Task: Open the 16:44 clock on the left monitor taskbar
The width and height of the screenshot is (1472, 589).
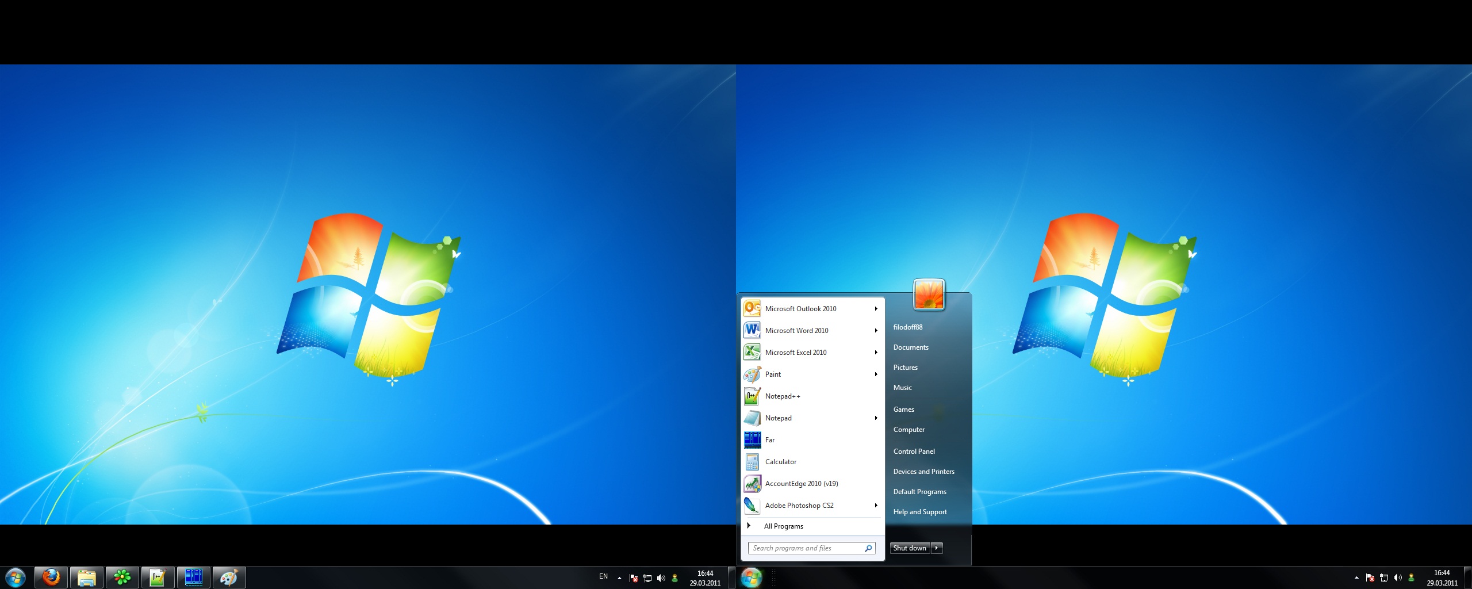Action: pyautogui.click(x=705, y=578)
